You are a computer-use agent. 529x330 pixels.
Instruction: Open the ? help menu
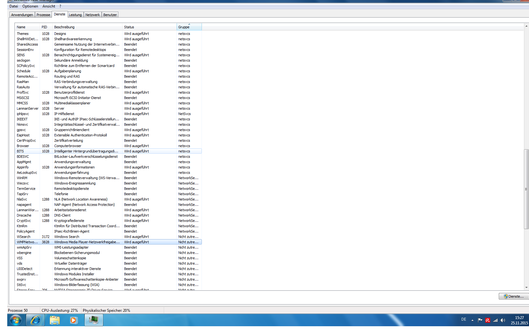(60, 6)
